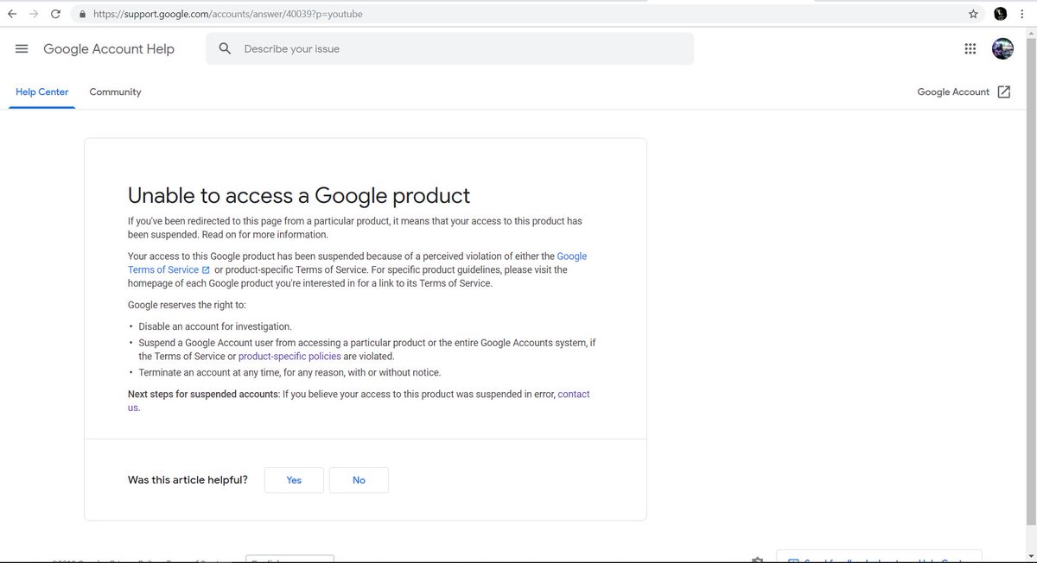The image size is (1037, 563).
Task: Switch to the Help Center tab
Action: (42, 92)
